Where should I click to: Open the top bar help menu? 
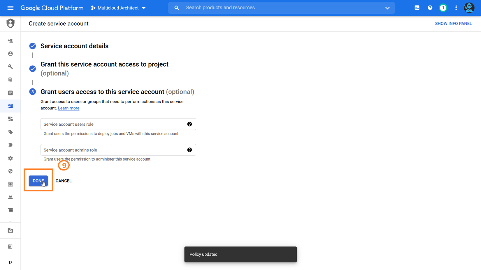[430, 8]
